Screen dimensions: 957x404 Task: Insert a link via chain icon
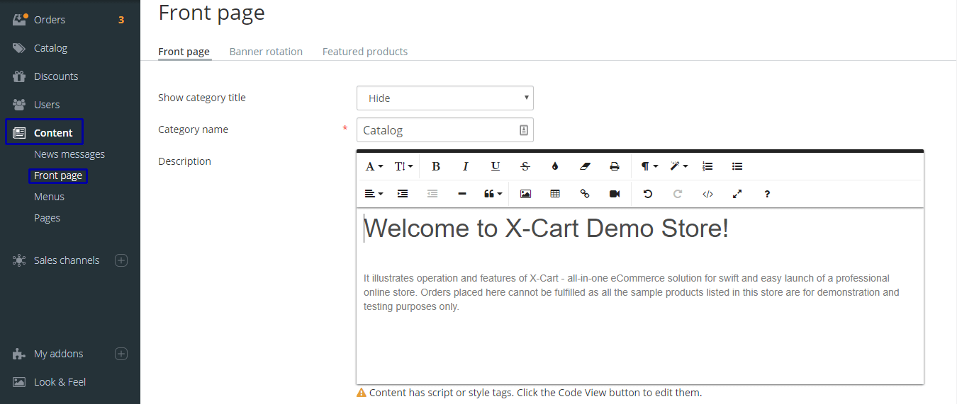[x=585, y=194]
